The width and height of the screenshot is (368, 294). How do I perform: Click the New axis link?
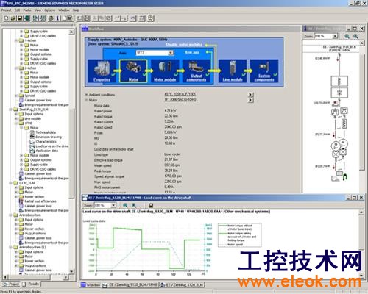(x=192, y=52)
